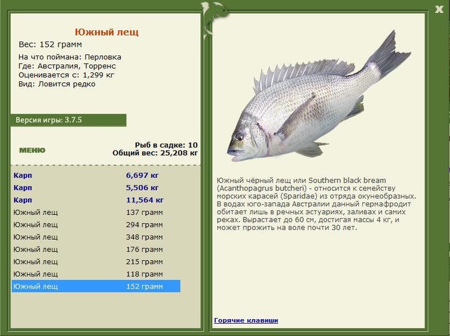Open the Горячие клавиши link
This screenshot has height=336, width=450.
pyautogui.click(x=246, y=320)
